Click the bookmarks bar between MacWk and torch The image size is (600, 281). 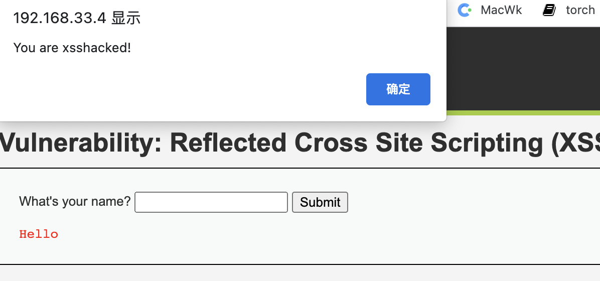point(533,10)
